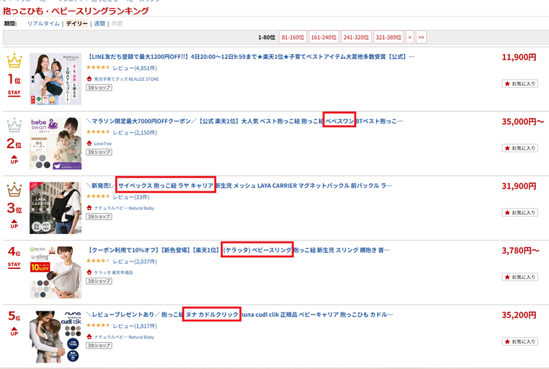Click 39ショップ badge on 1位 item
Image resolution: width=549 pixels, height=369 pixels.
click(x=99, y=88)
